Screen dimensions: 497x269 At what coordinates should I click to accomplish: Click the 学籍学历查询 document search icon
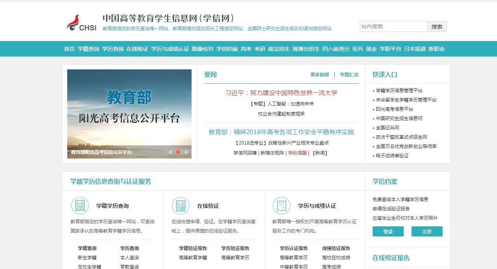80,204
